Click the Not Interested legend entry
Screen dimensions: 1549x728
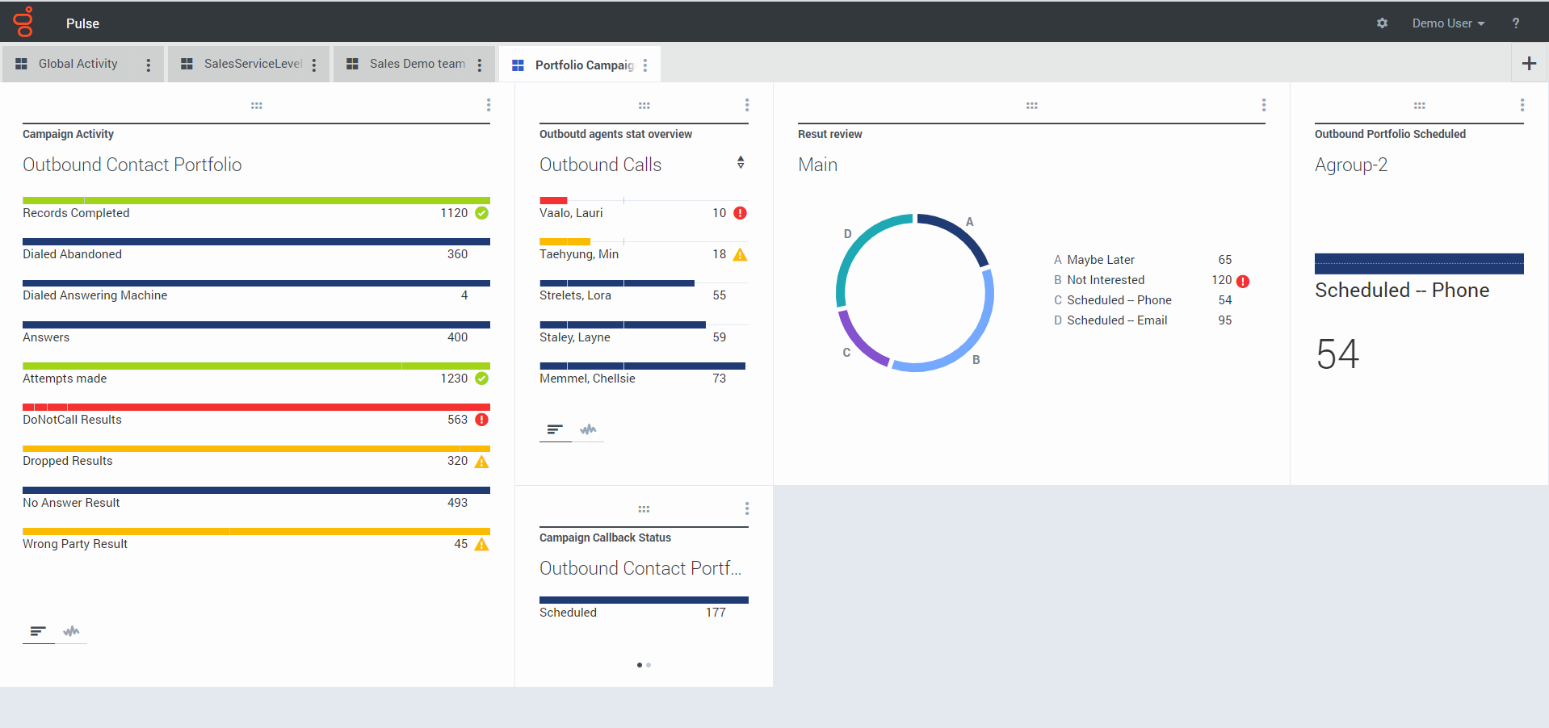tap(1105, 280)
